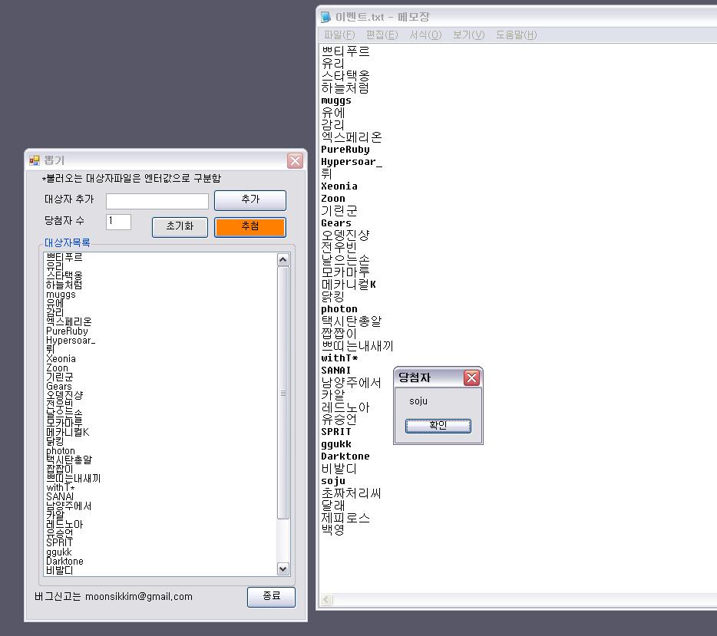The width and height of the screenshot is (717, 636).
Task: Close the 뽑기 window
Action: point(295,160)
